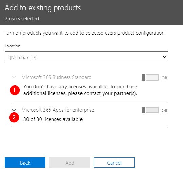Click the red number 1 annotation marker
Screen dimensions: 183x182
click(x=15, y=90)
